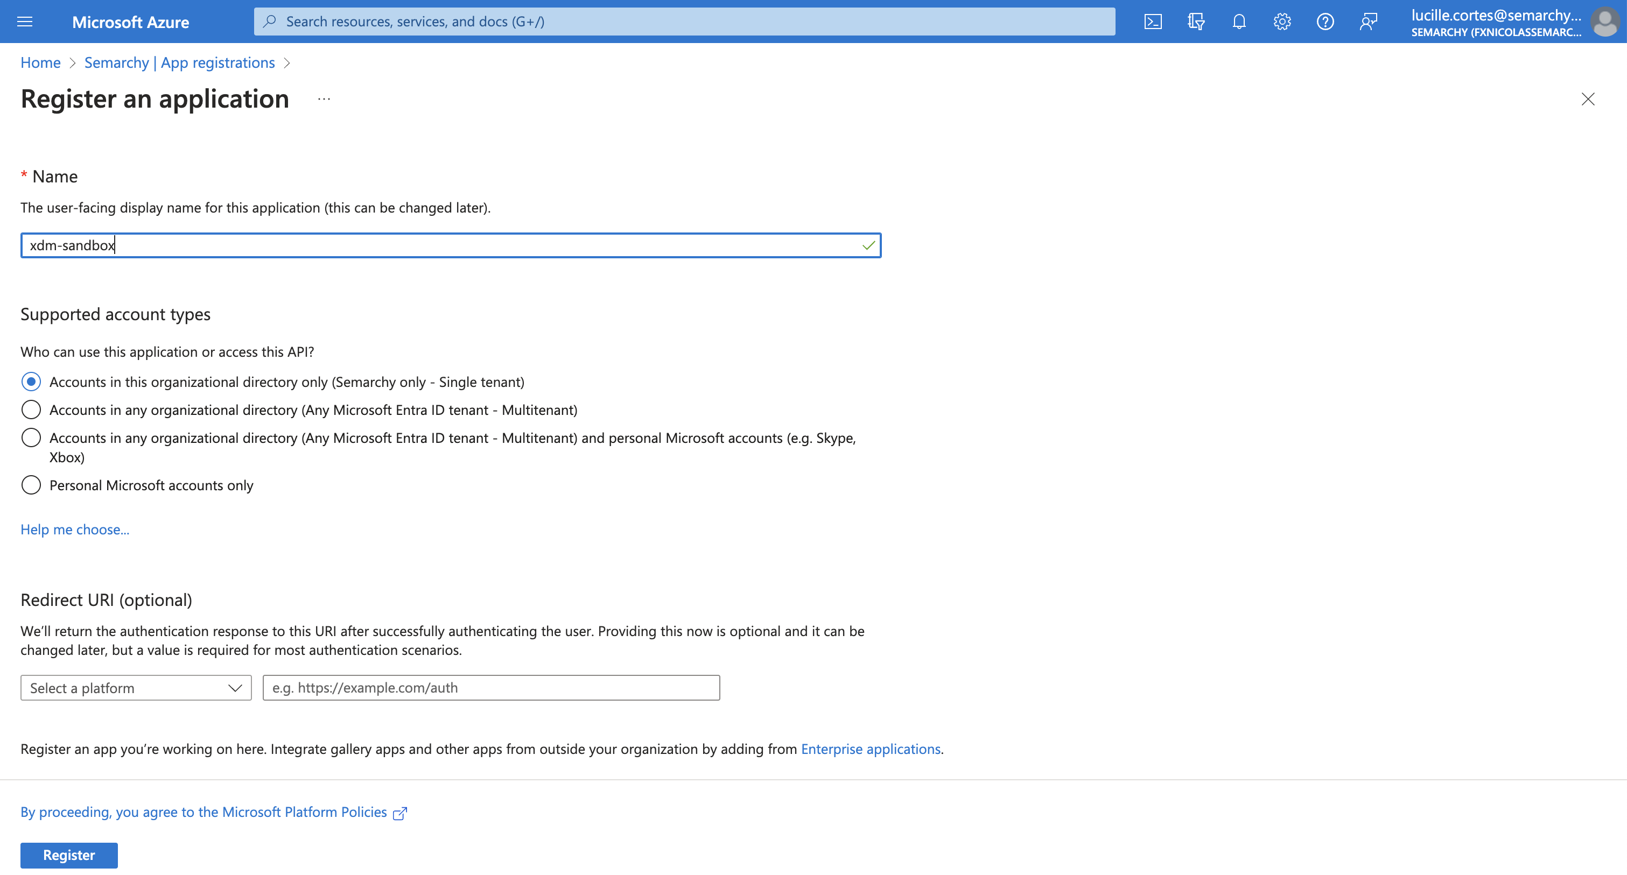The image size is (1627, 875).
Task: Click the Register button
Action: pos(69,855)
